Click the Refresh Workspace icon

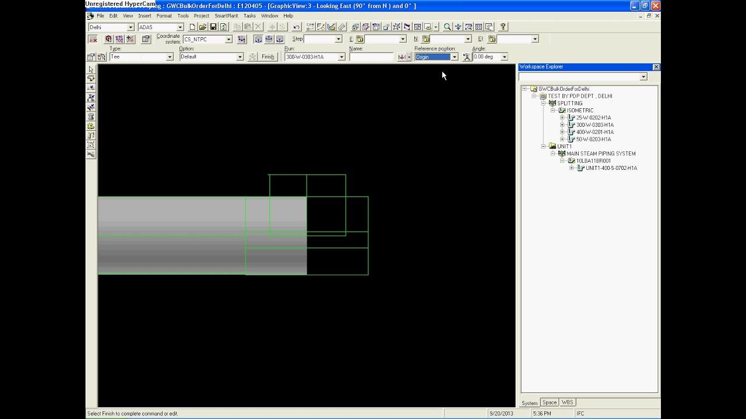click(223, 27)
